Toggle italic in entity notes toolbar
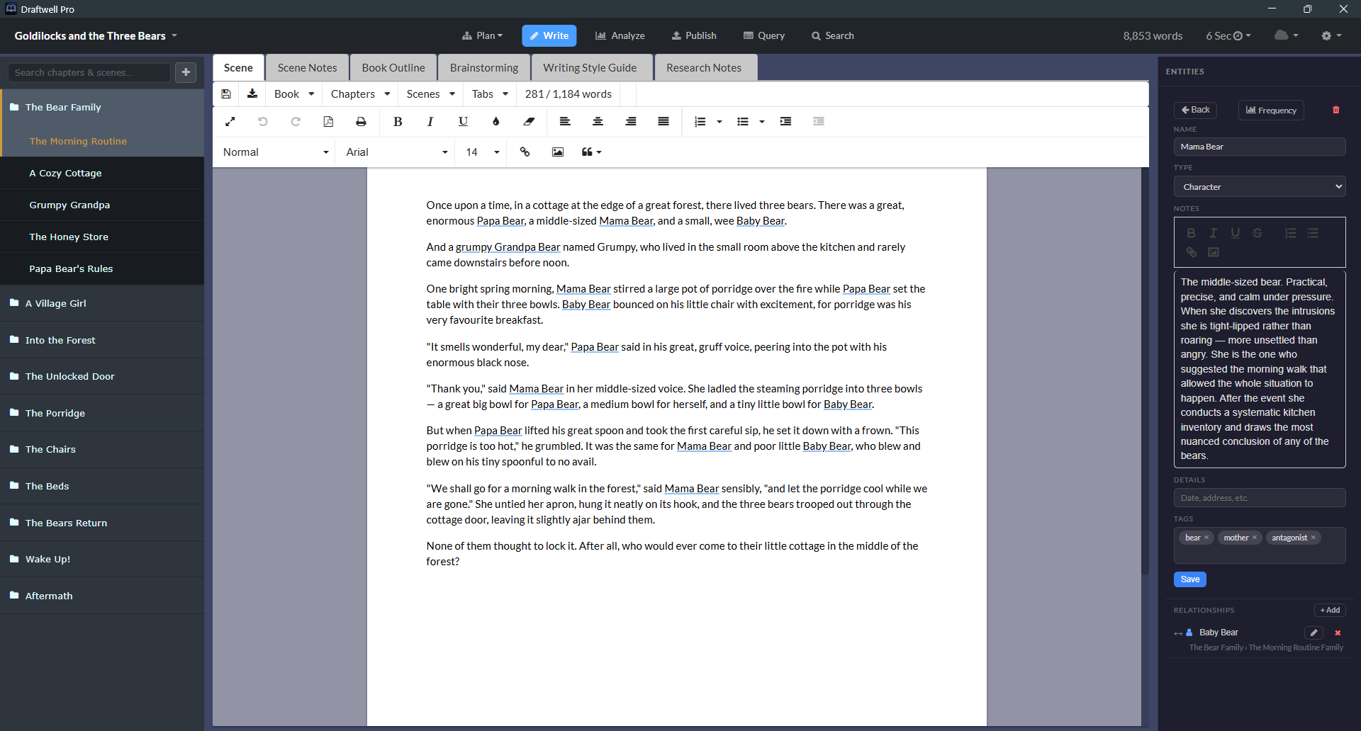 (x=1214, y=233)
